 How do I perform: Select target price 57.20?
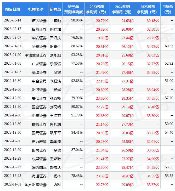[169, 98]
